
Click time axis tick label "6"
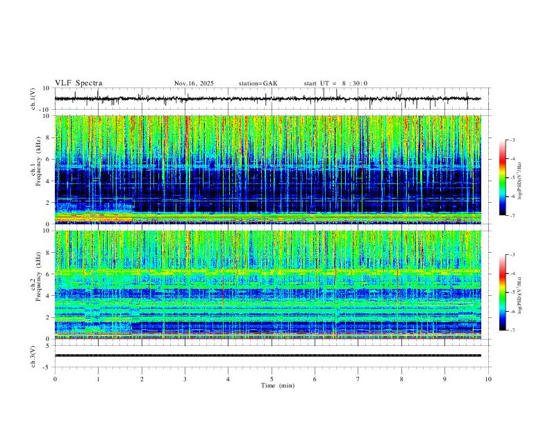pos(315,379)
